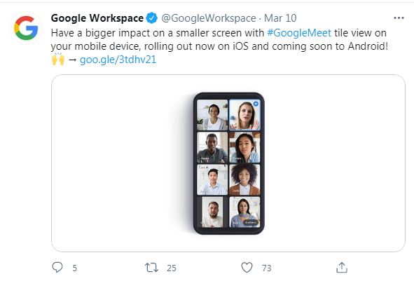Screen dimensions: 414x281
Task: Click the reply count 5
Action: [75, 268]
